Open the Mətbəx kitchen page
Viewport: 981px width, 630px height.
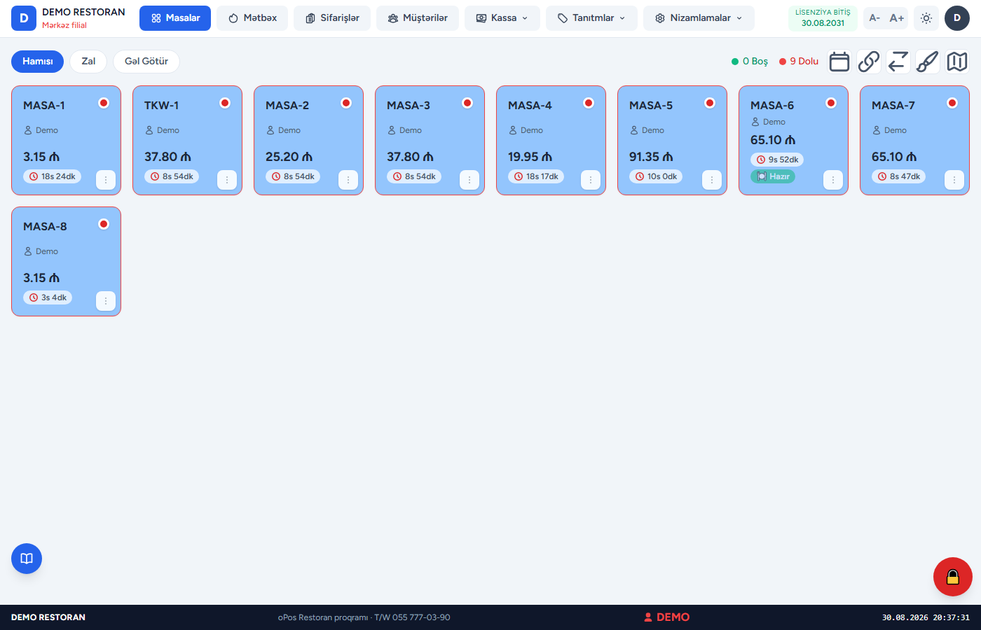(252, 18)
